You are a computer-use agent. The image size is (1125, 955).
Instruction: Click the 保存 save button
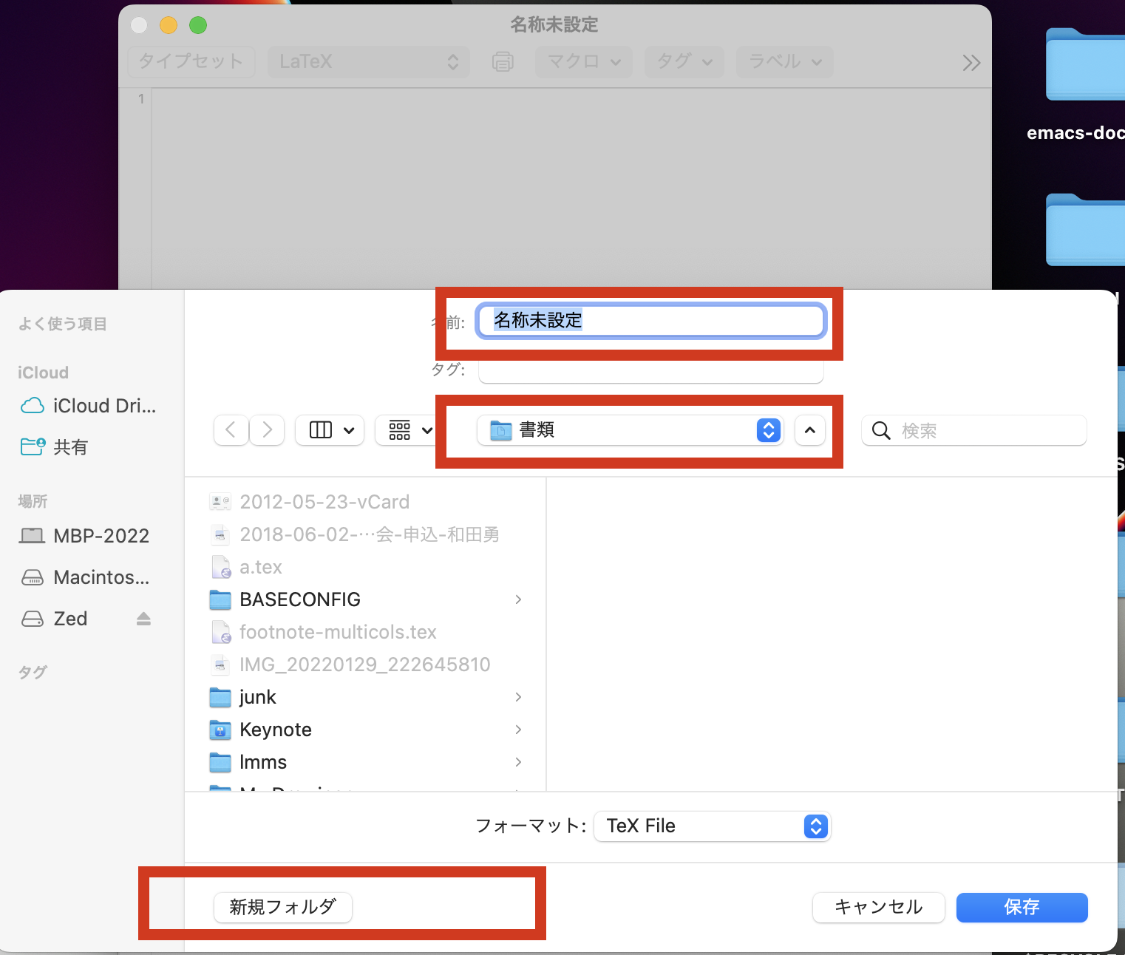[1022, 907]
